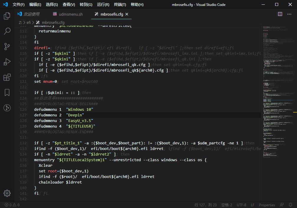Click the efi folder in breadcrumb

pyautogui.click(x=29, y=22)
